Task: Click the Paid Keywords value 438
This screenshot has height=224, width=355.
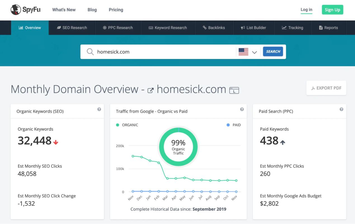Action: (x=269, y=141)
